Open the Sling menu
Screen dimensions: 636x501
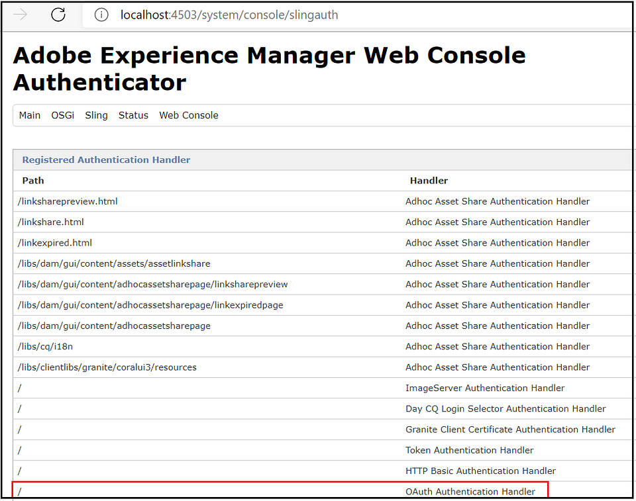[x=96, y=115]
